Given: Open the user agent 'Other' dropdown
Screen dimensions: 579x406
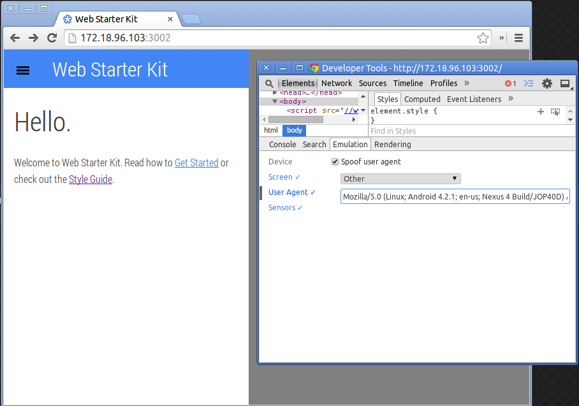Looking at the screenshot, I should tap(400, 179).
